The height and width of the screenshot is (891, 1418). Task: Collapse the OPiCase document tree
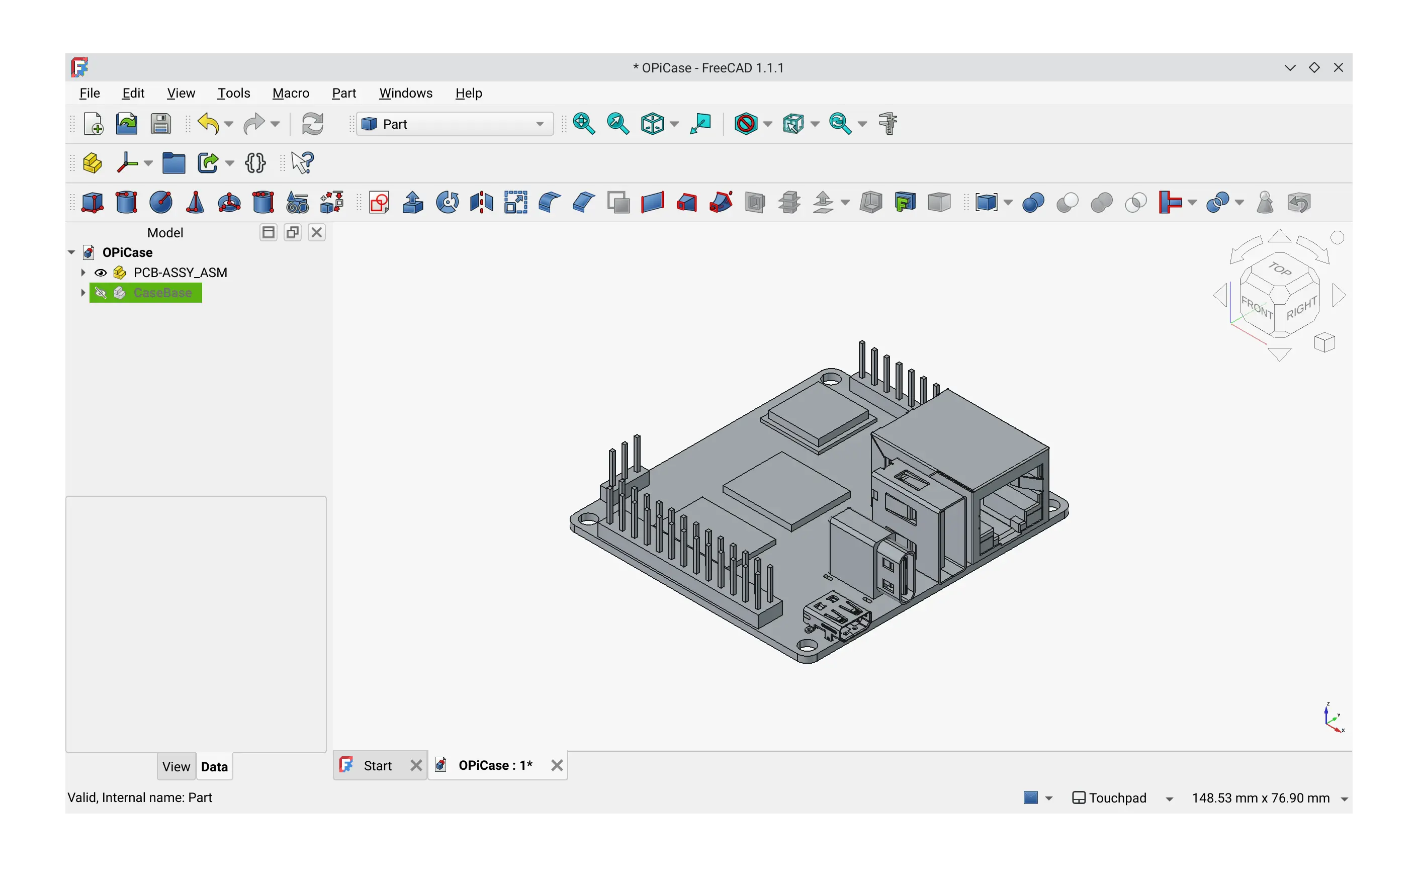click(x=71, y=252)
